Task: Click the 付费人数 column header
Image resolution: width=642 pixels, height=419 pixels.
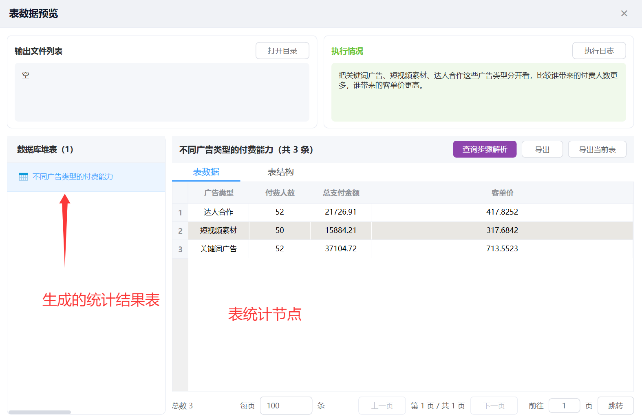Action: point(280,193)
